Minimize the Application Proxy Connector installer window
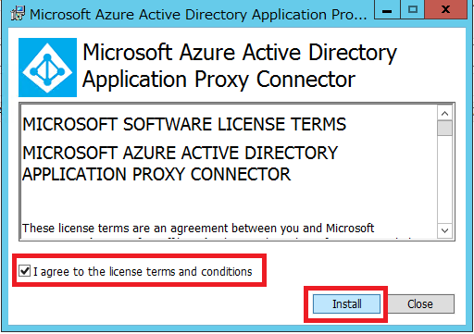The image size is (474, 334). tap(387, 10)
